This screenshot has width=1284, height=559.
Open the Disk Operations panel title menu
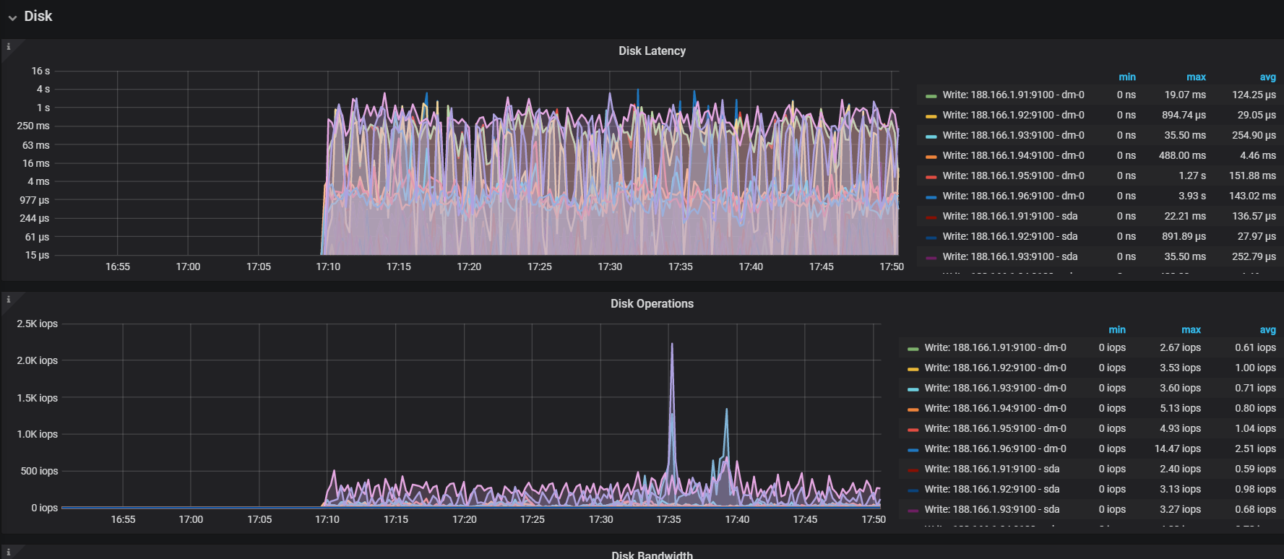[x=652, y=304]
